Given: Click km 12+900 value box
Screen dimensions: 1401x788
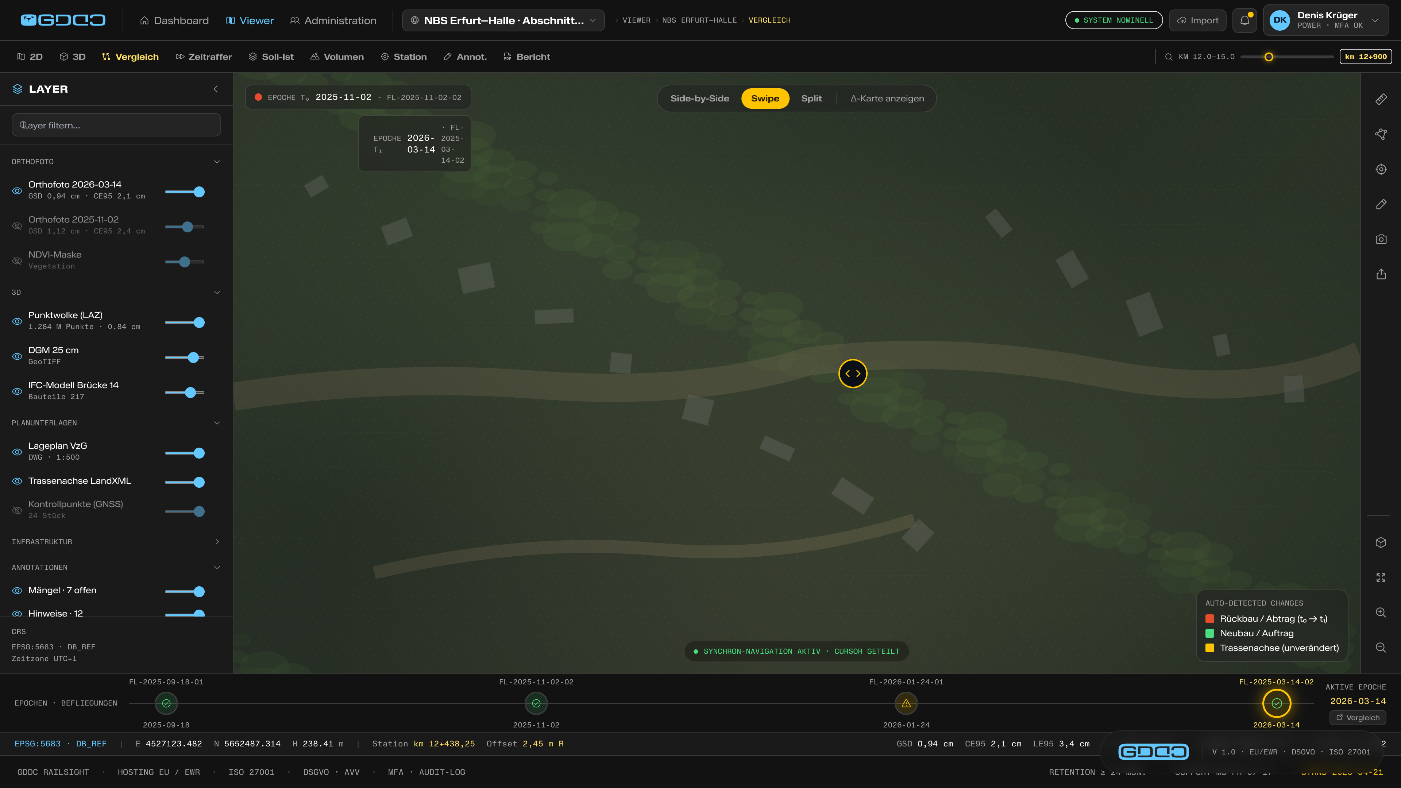Looking at the screenshot, I should (1366, 57).
